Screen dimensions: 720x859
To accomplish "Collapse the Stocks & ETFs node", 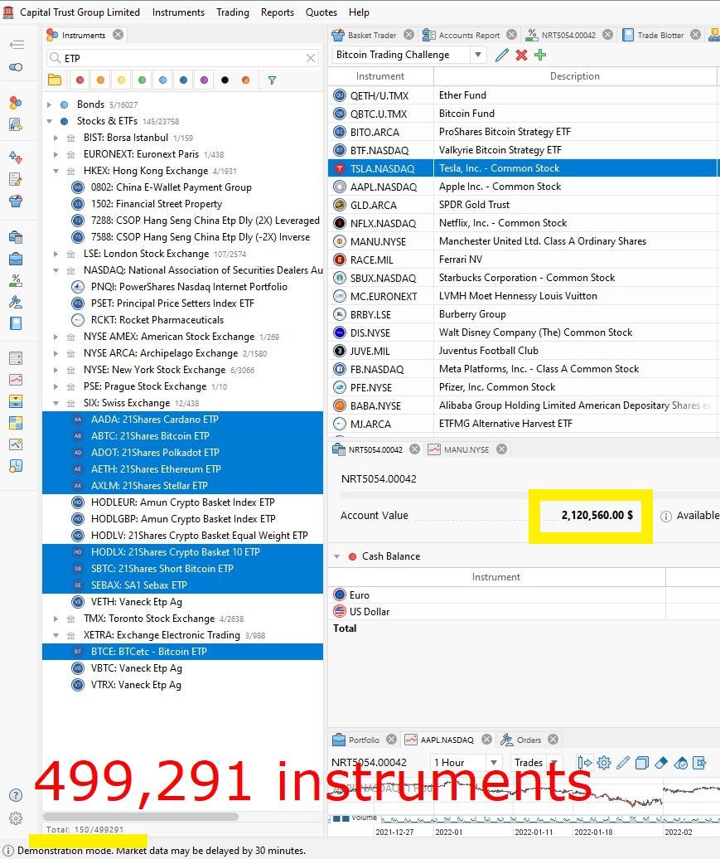I will pos(49,120).
